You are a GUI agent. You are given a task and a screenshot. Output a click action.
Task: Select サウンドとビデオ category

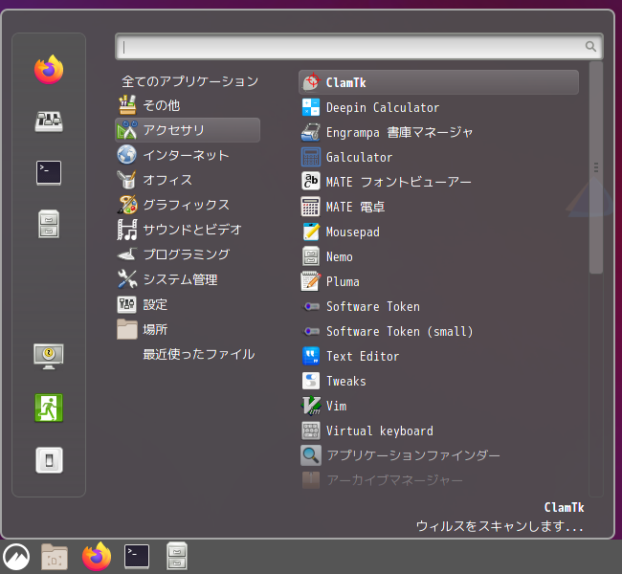click(x=188, y=230)
